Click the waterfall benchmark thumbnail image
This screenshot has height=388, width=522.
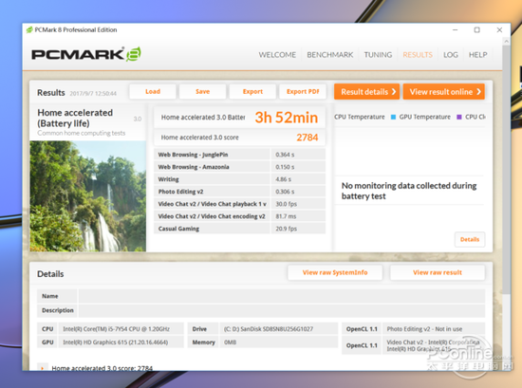coord(88,196)
